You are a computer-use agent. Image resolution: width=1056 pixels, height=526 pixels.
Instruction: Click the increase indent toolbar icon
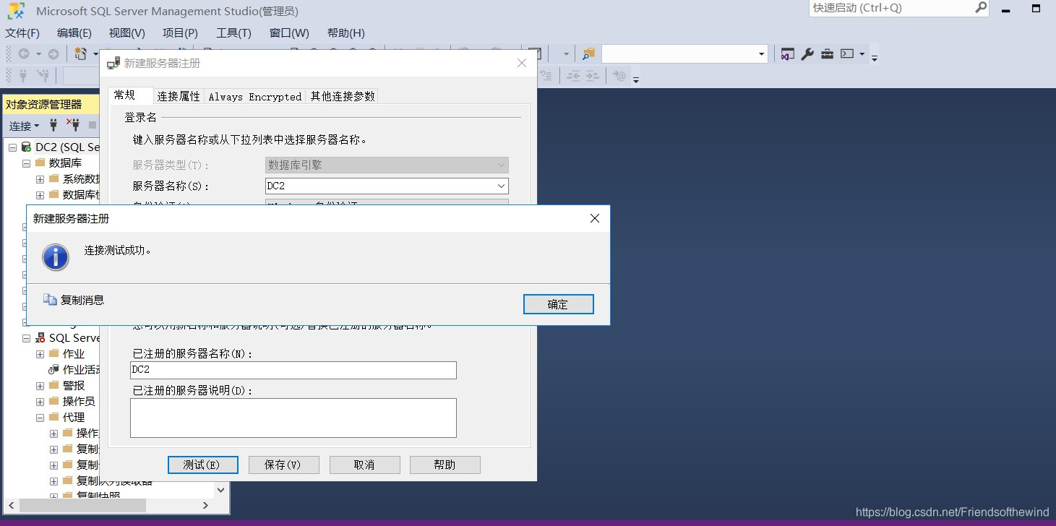pos(593,75)
